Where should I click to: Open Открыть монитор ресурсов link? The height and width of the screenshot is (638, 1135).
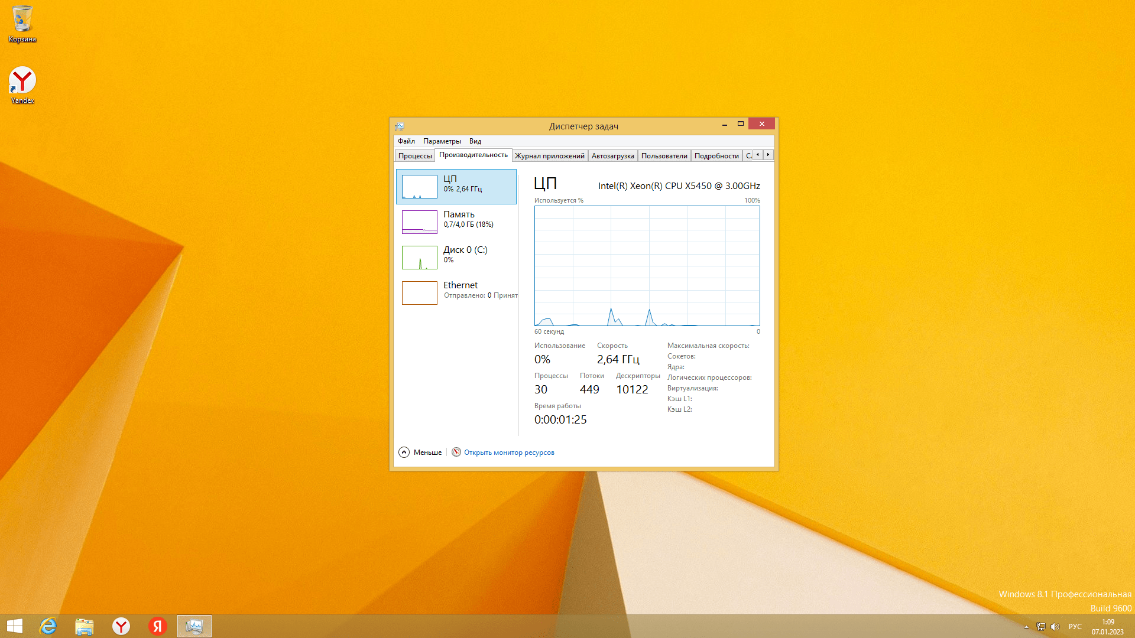coord(509,453)
